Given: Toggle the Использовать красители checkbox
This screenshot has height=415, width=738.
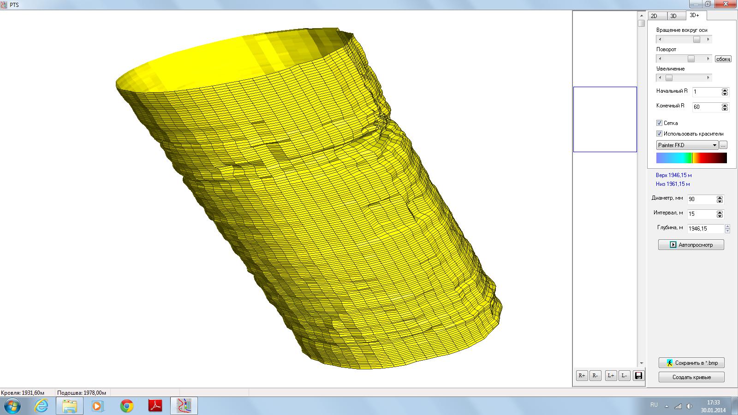Looking at the screenshot, I should coord(659,134).
